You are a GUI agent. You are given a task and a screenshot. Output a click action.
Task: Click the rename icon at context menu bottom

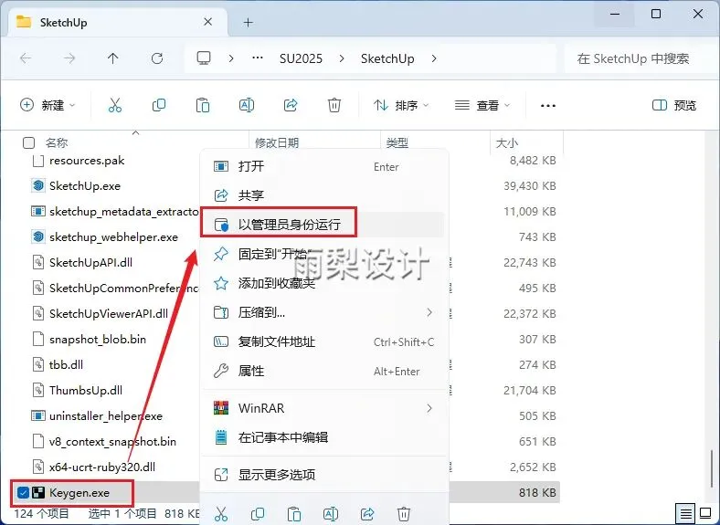[x=331, y=513]
